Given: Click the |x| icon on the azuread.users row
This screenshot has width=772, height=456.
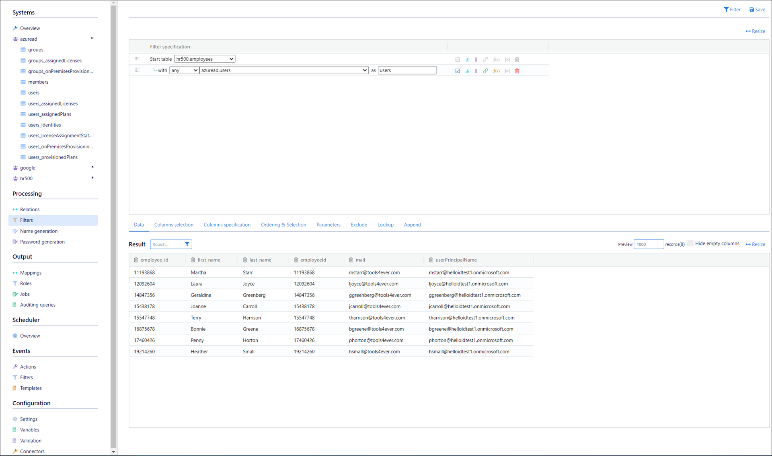Looking at the screenshot, I should (x=507, y=71).
